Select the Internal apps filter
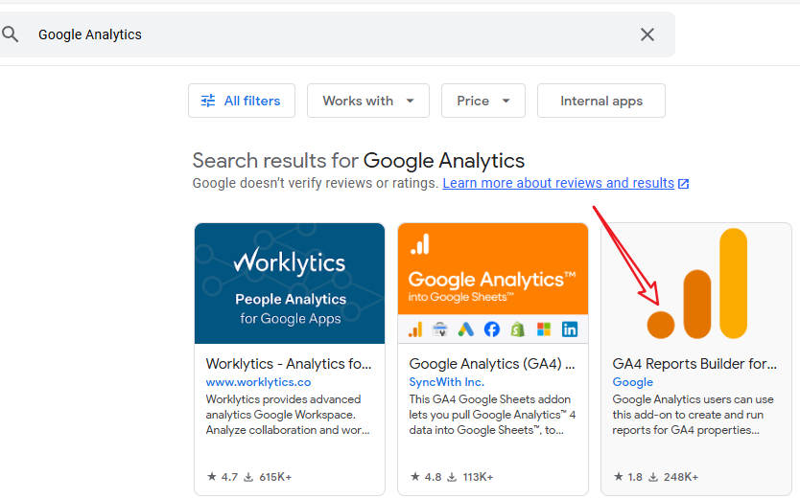Screen dimensions: 800x499 click(x=600, y=101)
